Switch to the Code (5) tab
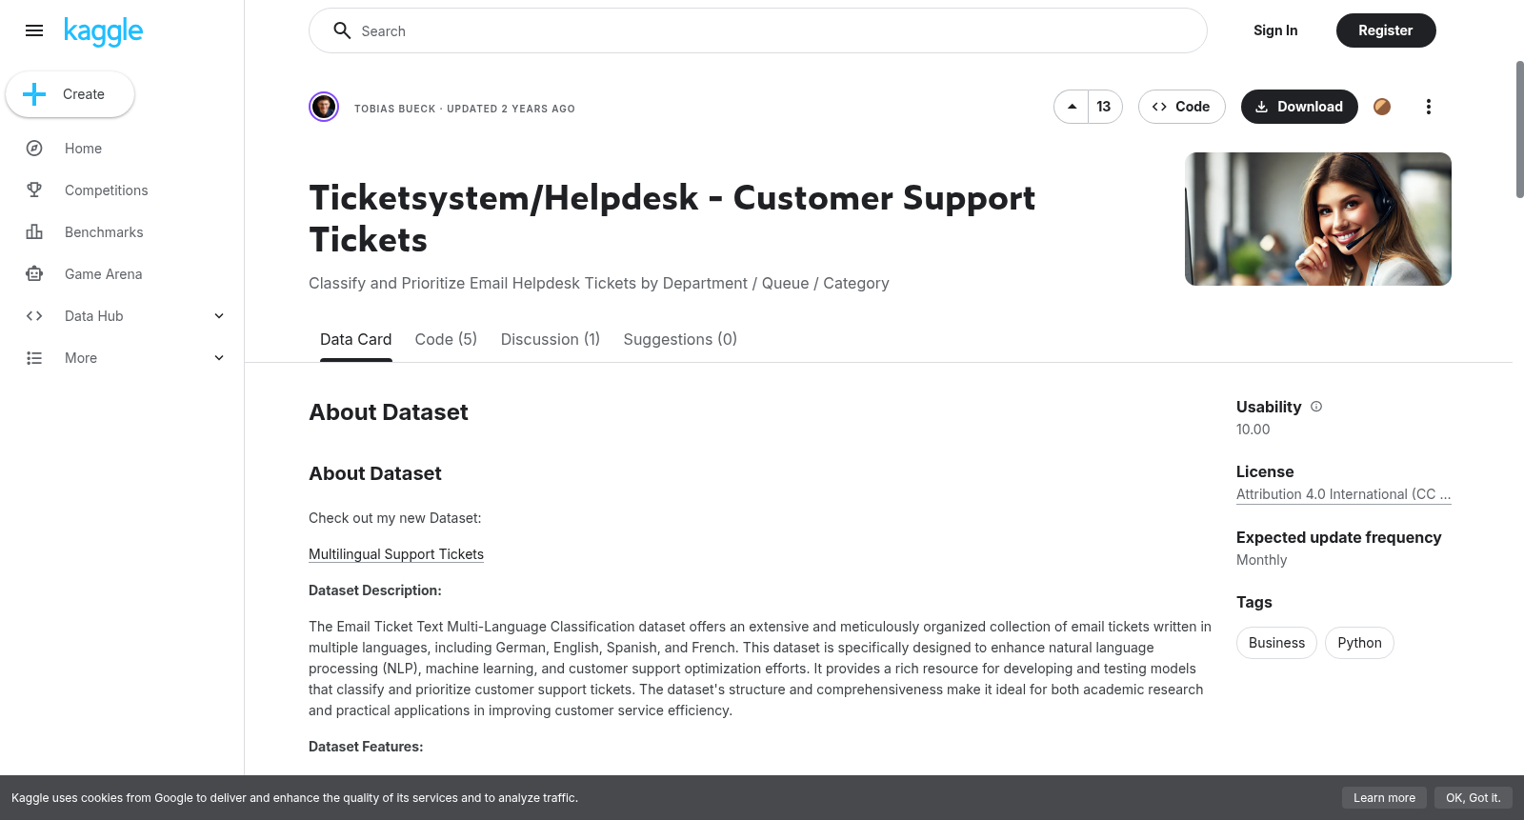The image size is (1524, 820). point(446,339)
